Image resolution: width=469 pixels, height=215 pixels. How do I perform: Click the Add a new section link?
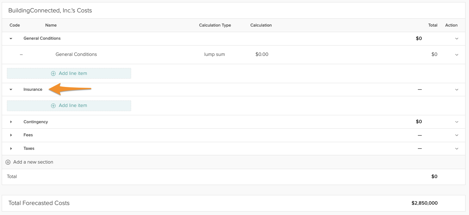pos(33,162)
